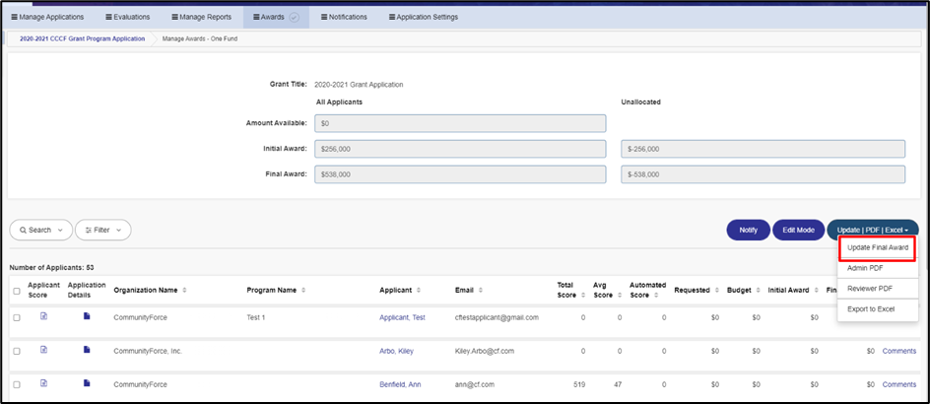Open Comments link for Arbo, Kiley row
The width and height of the screenshot is (930, 404).
[x=899, y=351]
